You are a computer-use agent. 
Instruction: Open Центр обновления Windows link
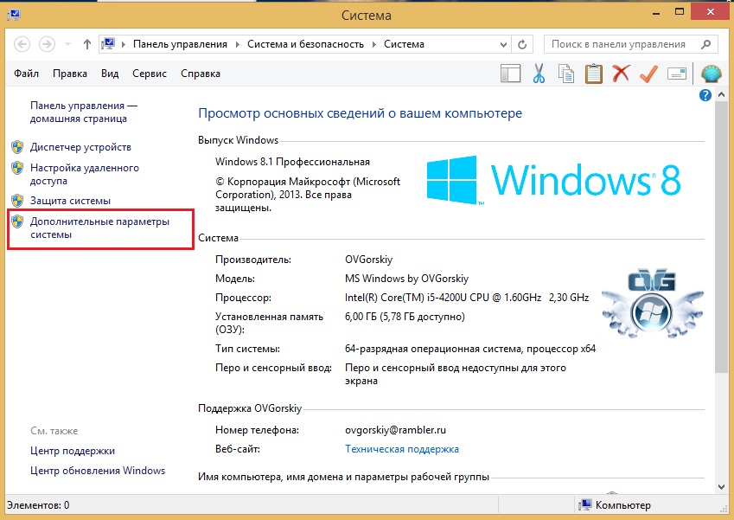(x=98, y=471)
